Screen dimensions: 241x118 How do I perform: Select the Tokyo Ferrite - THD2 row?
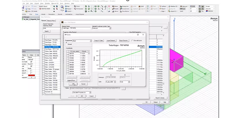point(53,71)
